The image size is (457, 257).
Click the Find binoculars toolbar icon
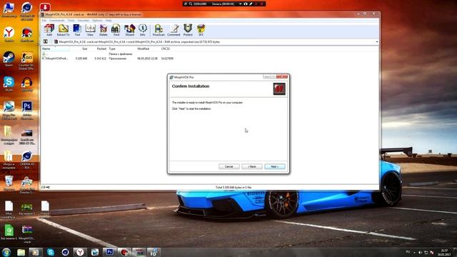coord(116,30)
